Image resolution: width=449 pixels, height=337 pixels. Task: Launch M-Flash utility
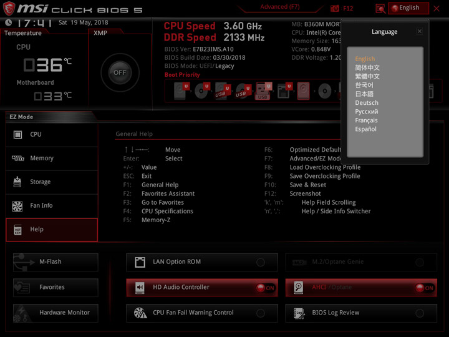coord(56,262)
